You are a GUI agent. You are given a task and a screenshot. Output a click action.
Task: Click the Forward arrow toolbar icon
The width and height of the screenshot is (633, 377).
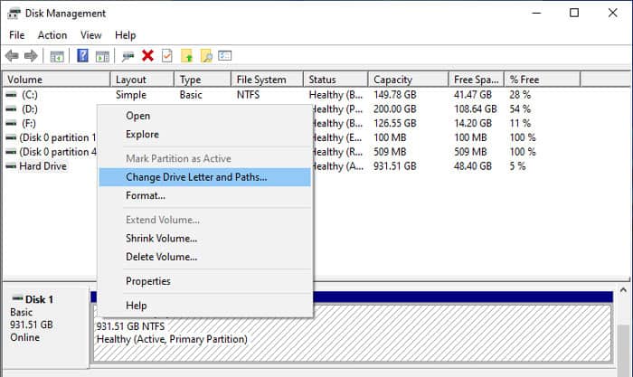click(31, 56)
